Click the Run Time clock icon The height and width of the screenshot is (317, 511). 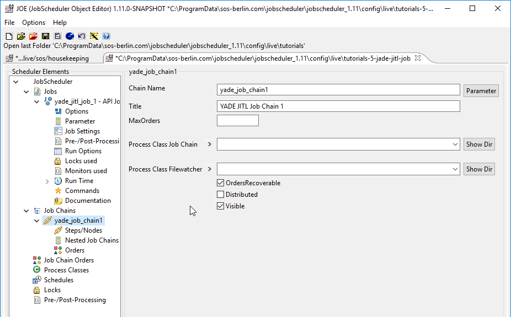click(x=58, y=181)
